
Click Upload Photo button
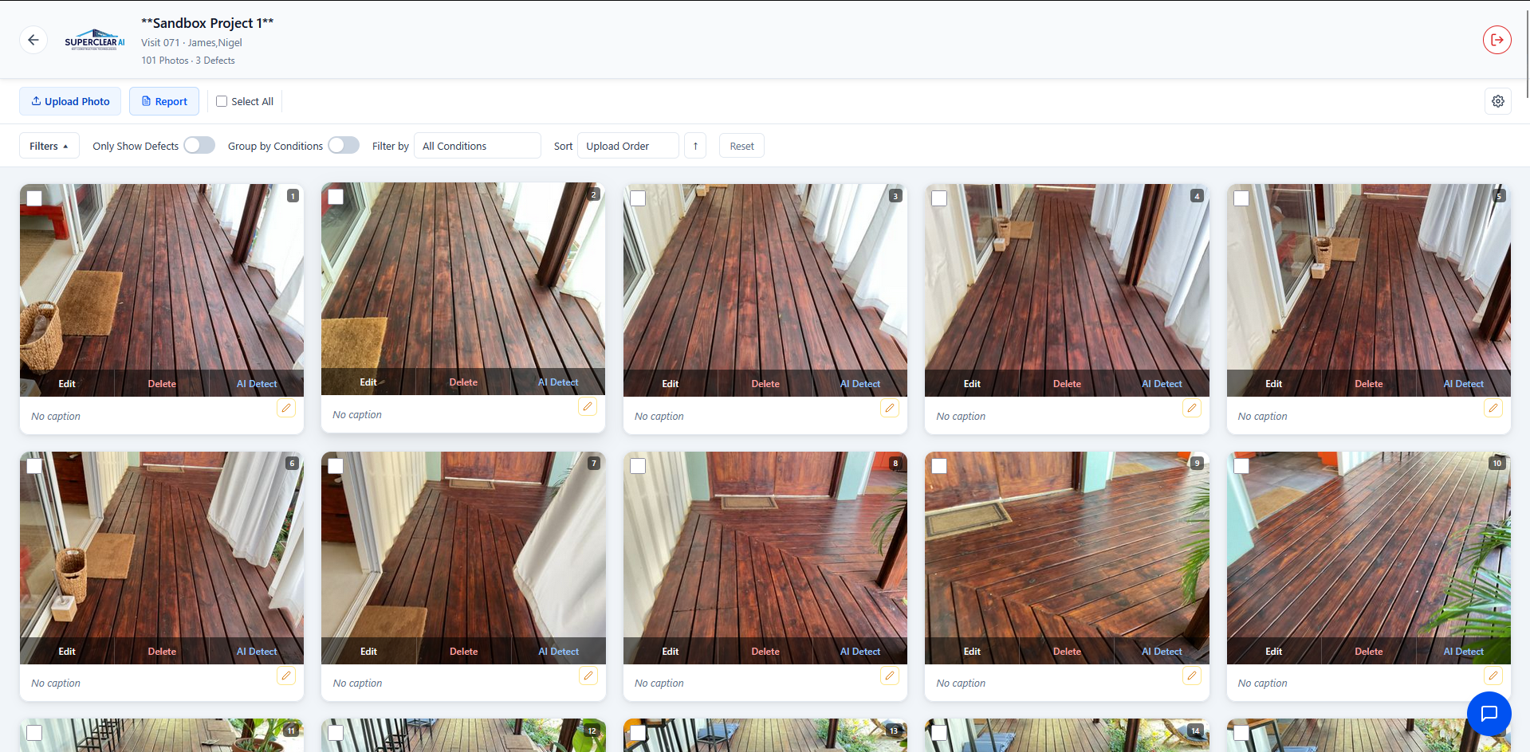(x=70, y=101)
